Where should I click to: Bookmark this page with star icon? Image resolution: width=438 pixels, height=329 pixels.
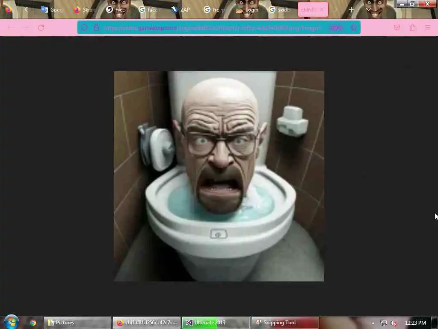(353, 27)
